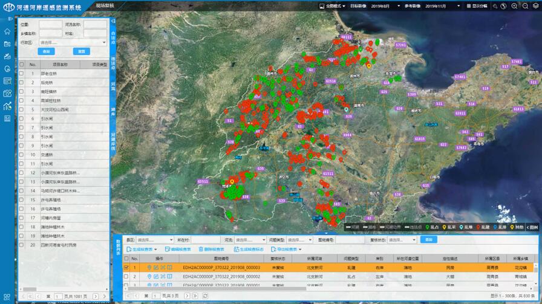
Task: Go to next page in bottom table pager
Action: (187, 296)
